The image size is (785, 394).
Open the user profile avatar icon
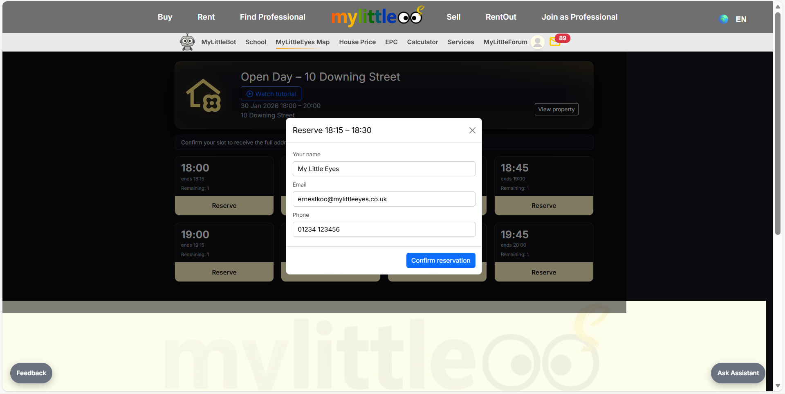pos(537,42)
